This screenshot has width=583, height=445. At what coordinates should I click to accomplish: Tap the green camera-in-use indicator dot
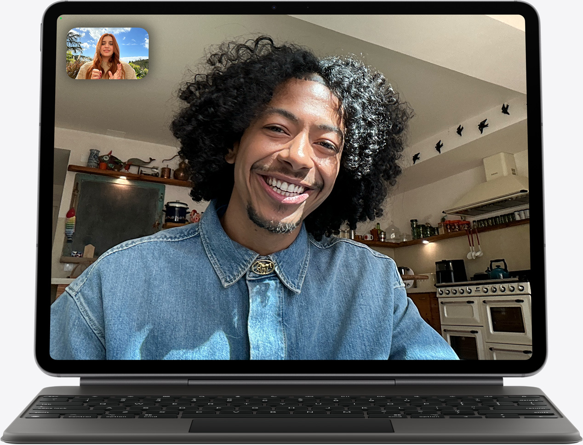61,18
